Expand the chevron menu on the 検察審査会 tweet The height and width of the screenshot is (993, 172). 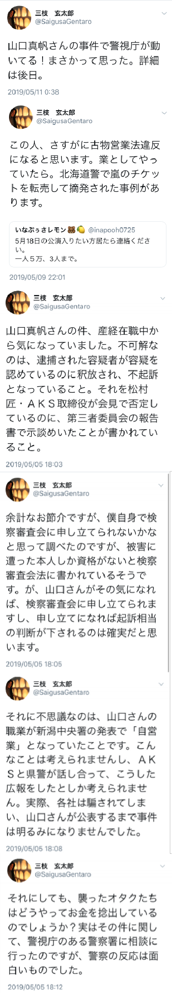point(161,486)
